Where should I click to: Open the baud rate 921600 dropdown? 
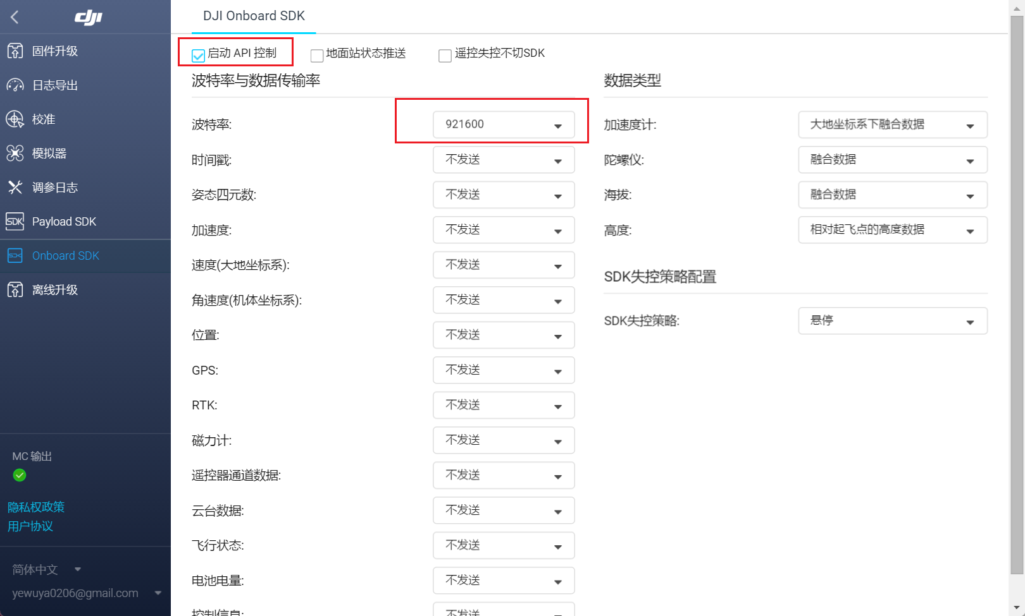tap(504, 124)
